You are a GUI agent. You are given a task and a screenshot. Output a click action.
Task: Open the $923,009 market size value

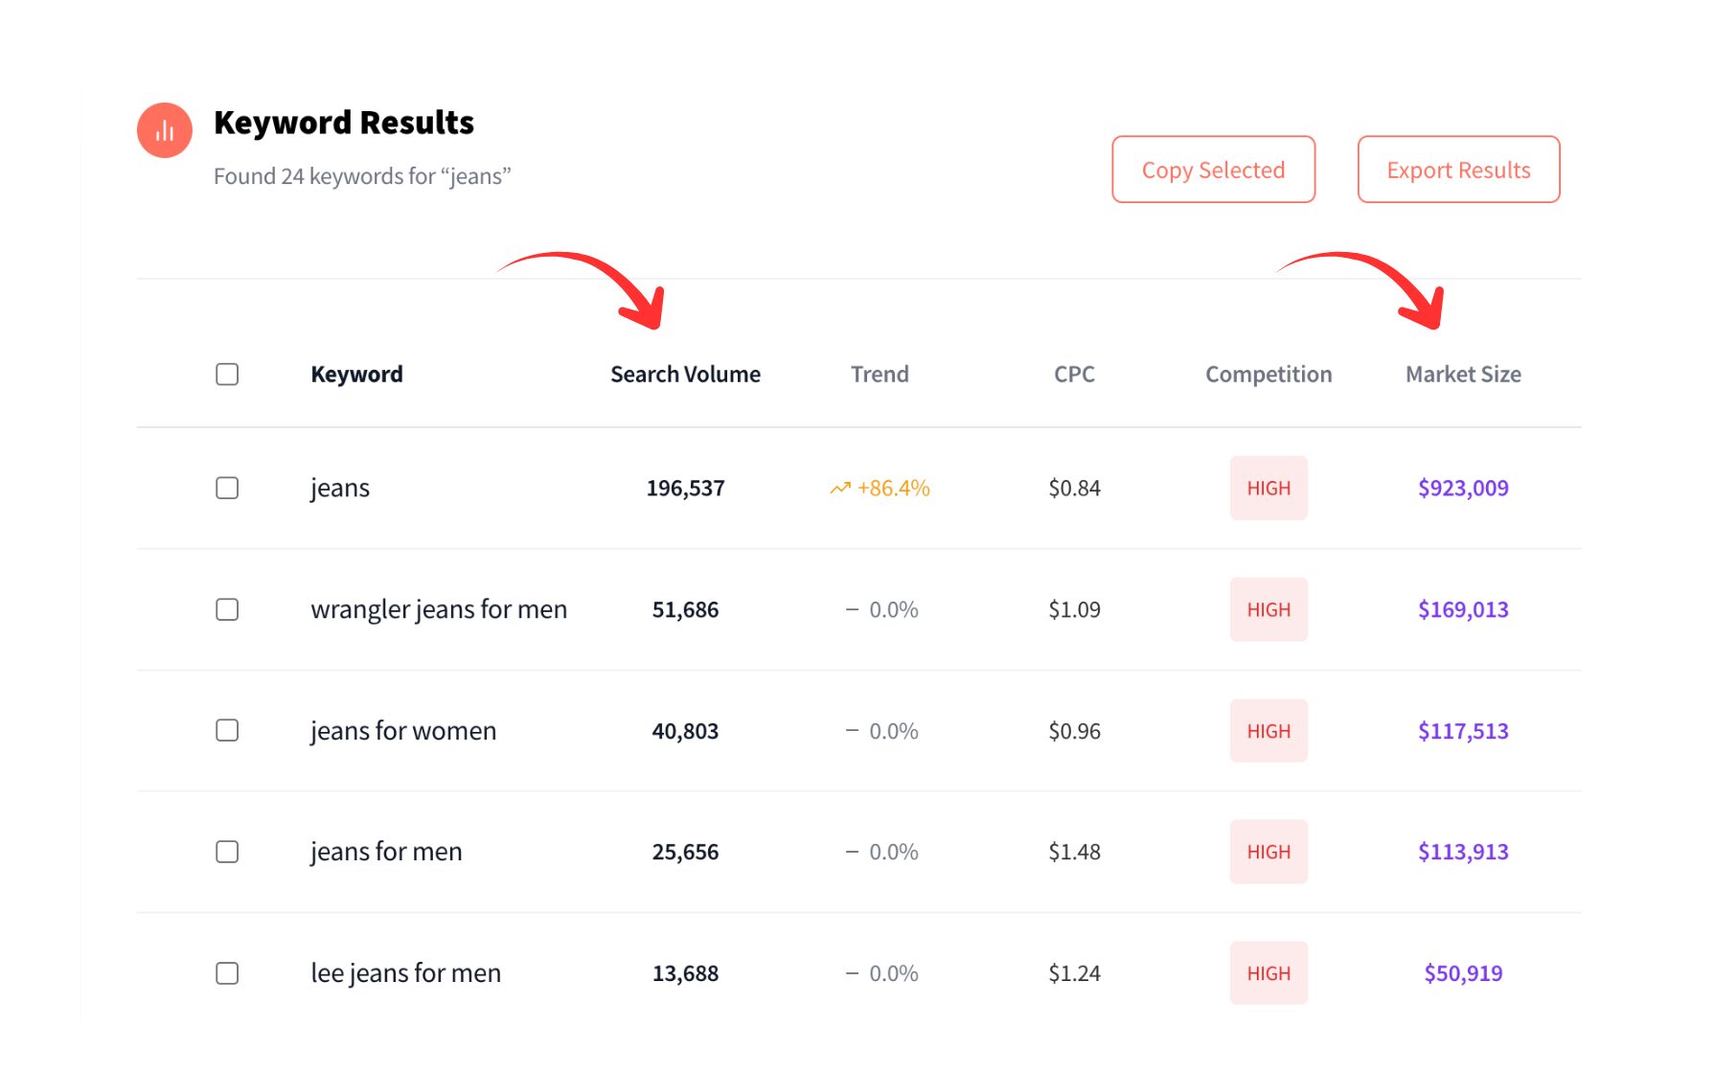[x=1463, y=489]
